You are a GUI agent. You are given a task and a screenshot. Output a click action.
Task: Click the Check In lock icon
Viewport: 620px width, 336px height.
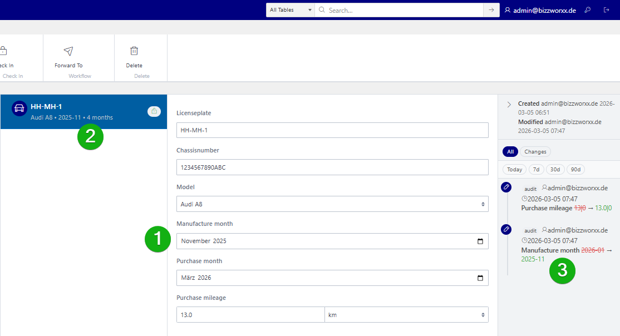click(3, 51)
